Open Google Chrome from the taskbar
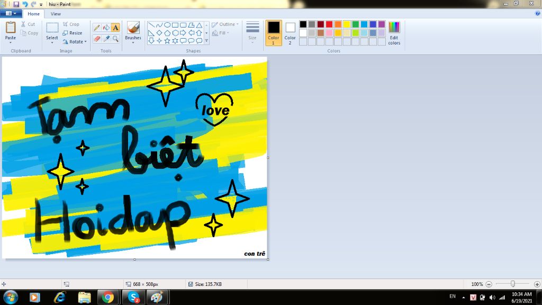 (107, 298)
